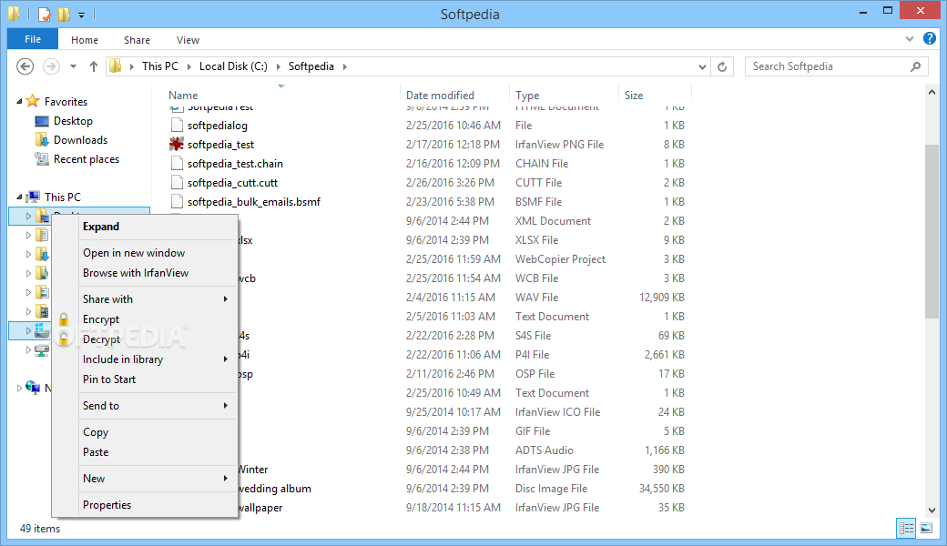The width and height of the screenshot is (947, 546).
Task: Open Downloads under Favorites
Action: pyautogui.click(x=80, y=140)
